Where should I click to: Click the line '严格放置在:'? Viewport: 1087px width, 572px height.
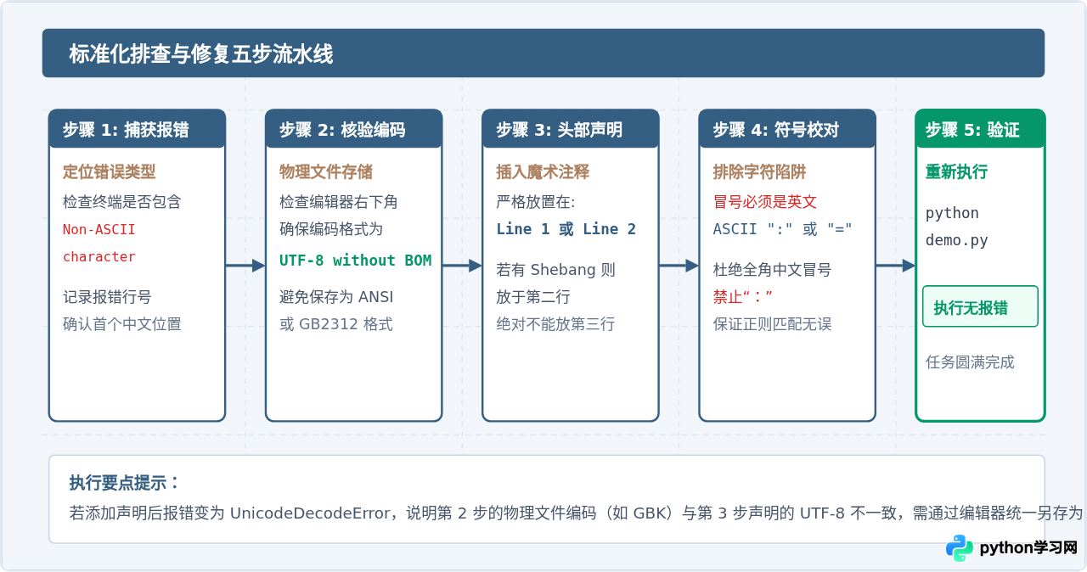pos(536,202)
